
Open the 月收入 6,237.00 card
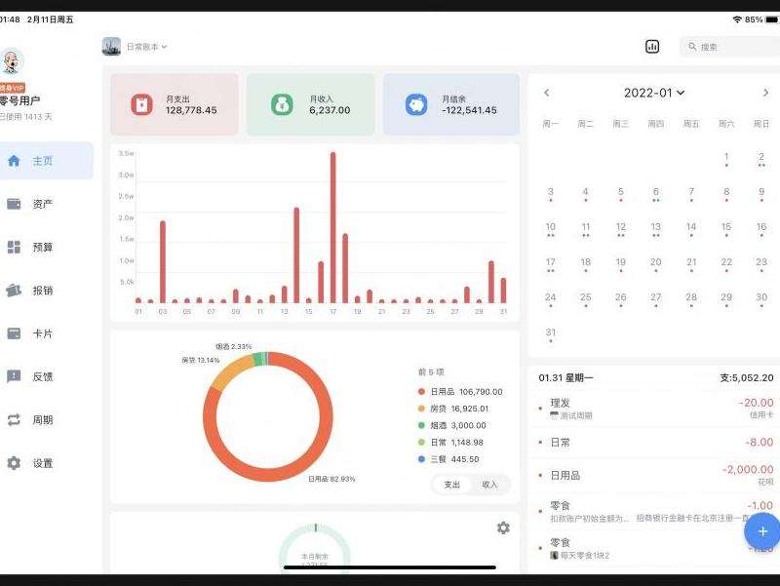pos(310,104)
